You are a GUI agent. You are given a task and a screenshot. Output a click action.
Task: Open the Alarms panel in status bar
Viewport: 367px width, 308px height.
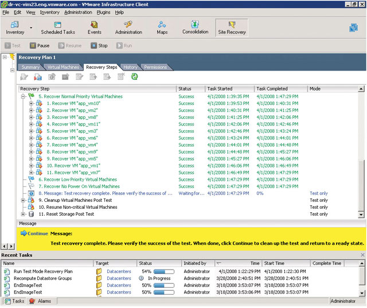41,301
